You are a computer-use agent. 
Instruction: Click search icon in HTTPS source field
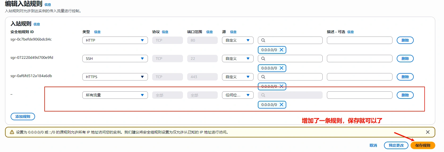point(263,77)
